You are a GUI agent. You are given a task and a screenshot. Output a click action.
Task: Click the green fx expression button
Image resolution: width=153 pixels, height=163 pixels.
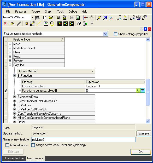coord(138,91)
